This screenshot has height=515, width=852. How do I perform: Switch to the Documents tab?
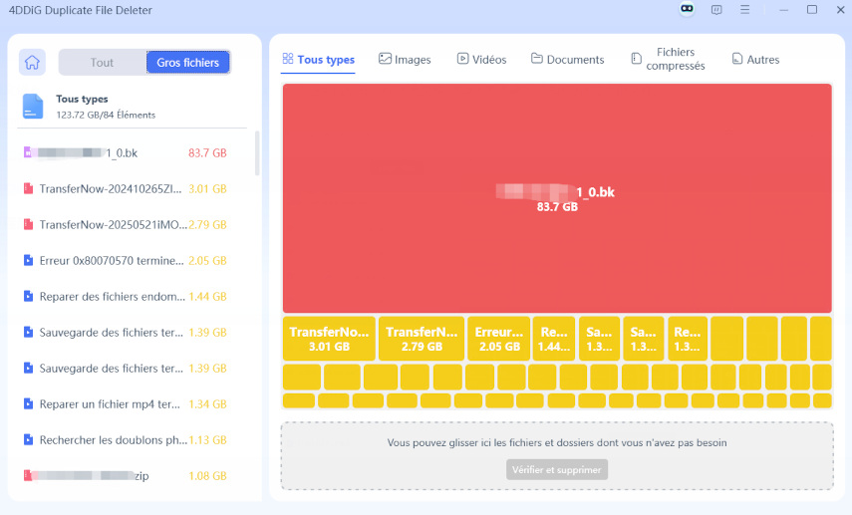point(567,60)
